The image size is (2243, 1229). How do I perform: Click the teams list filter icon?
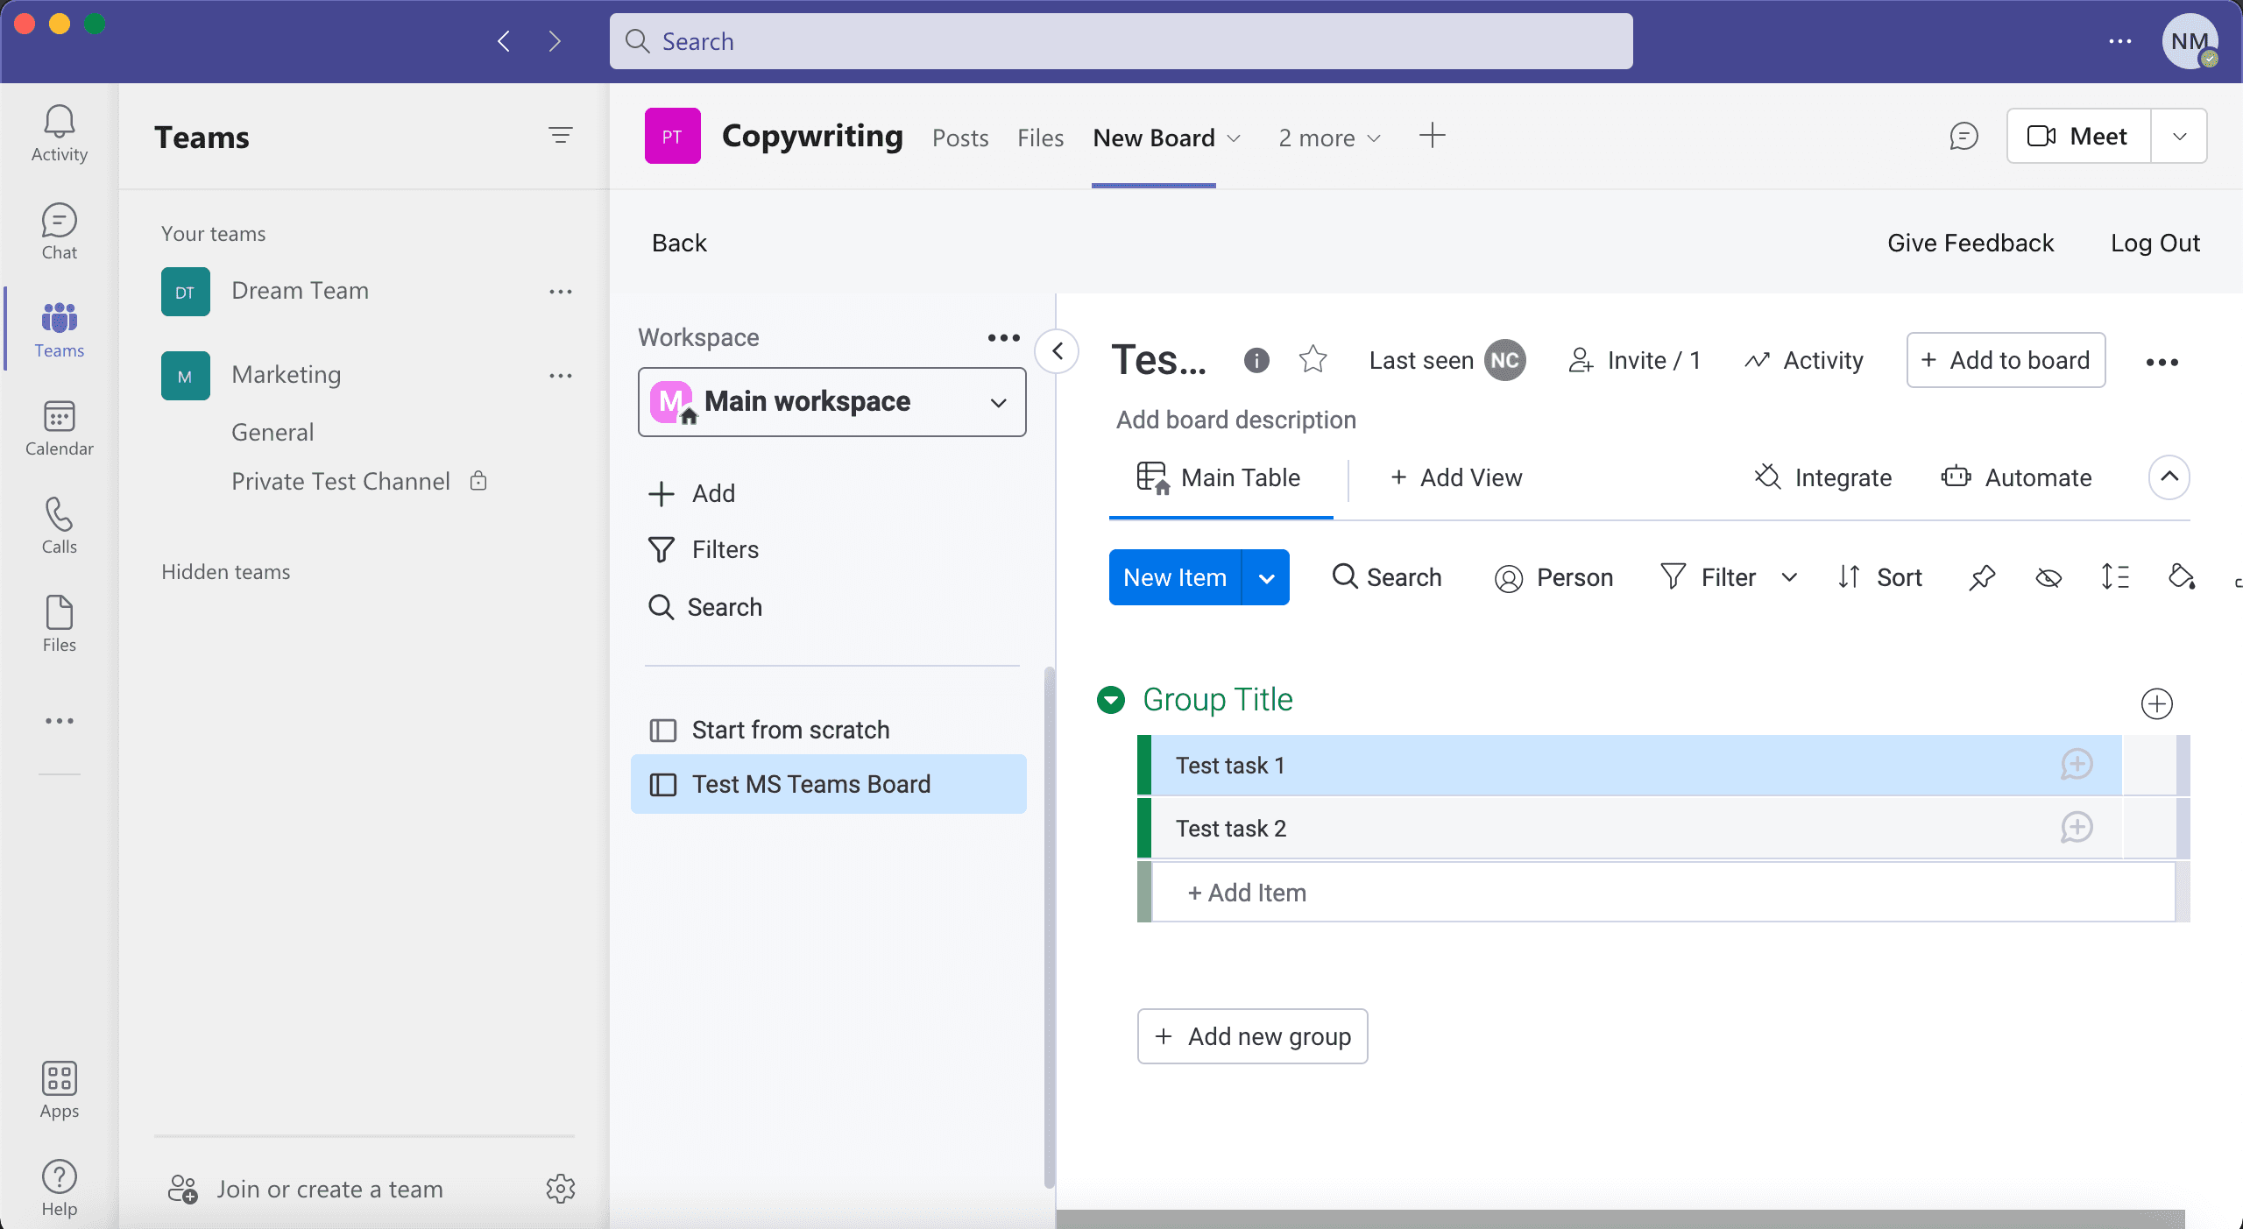(x=561, y=136)
